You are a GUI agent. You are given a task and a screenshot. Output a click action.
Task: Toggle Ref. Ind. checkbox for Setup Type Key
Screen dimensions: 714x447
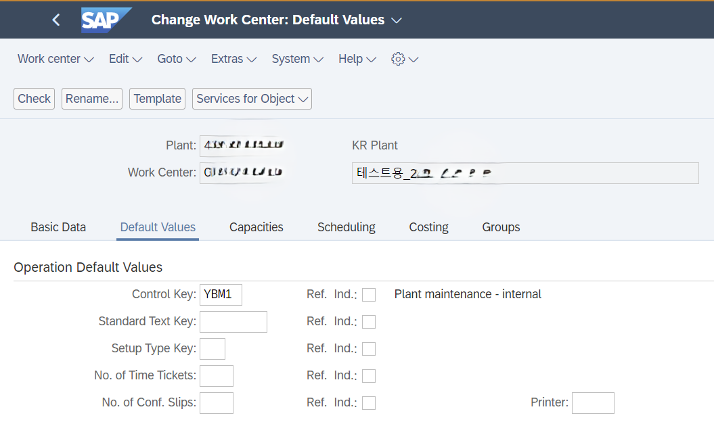(369, 349)
